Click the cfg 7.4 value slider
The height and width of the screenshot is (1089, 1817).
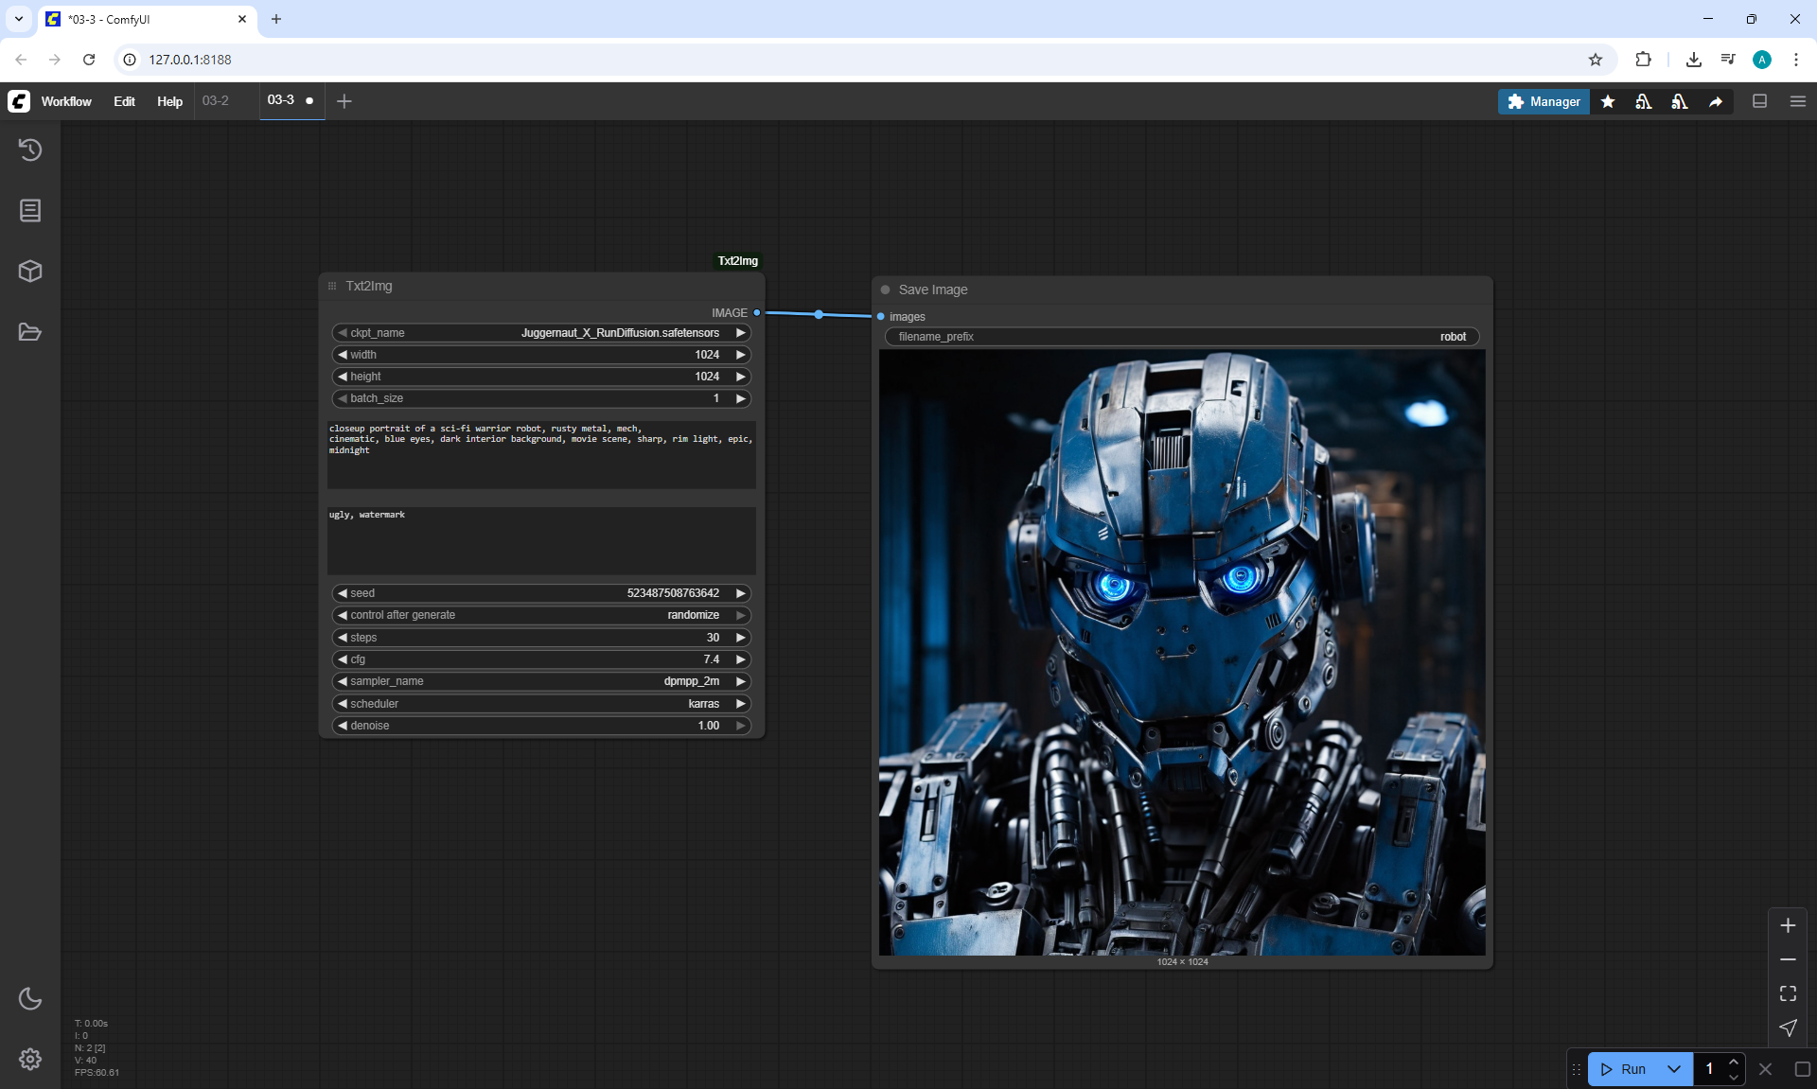[541, 659]
